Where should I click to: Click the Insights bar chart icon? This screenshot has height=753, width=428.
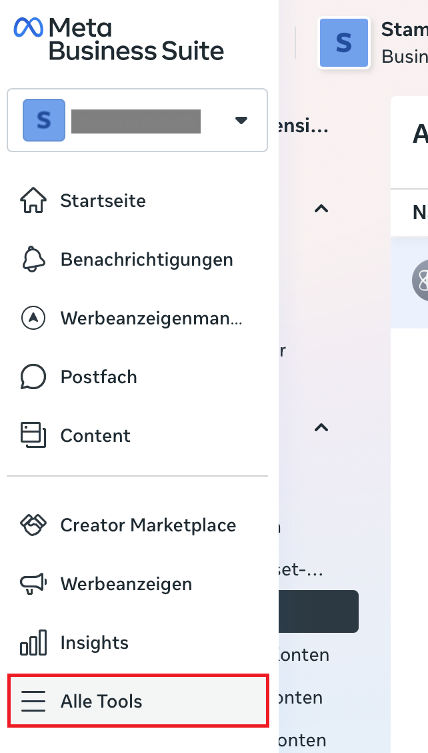(33, 643)
